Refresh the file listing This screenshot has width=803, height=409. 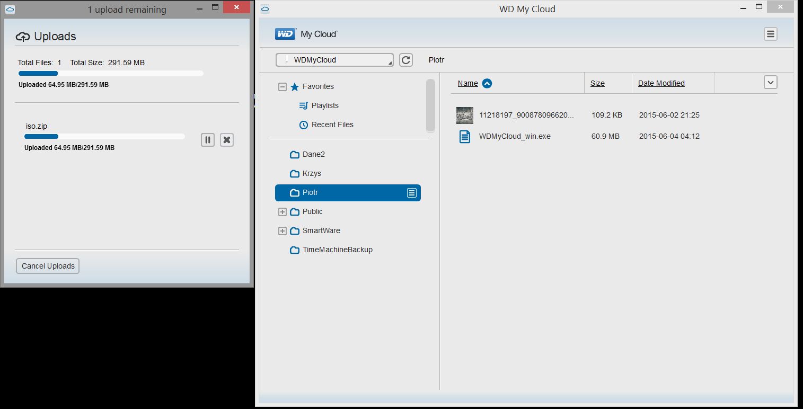[406, 60]
